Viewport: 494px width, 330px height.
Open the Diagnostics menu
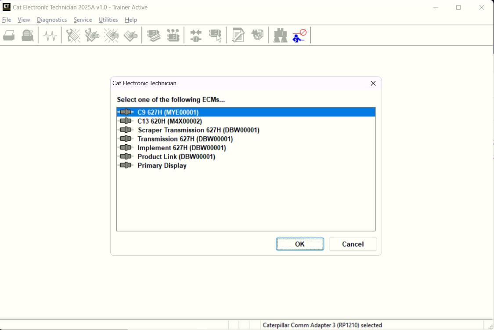(52, 20)
